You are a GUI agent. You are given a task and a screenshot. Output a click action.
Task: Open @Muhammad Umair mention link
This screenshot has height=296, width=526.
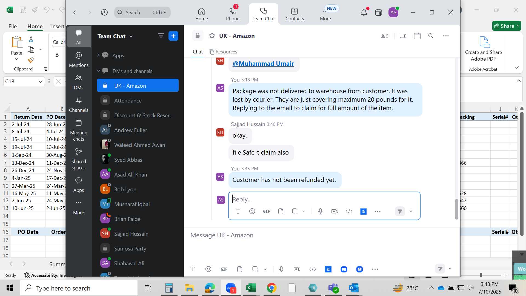click(263, 64)
